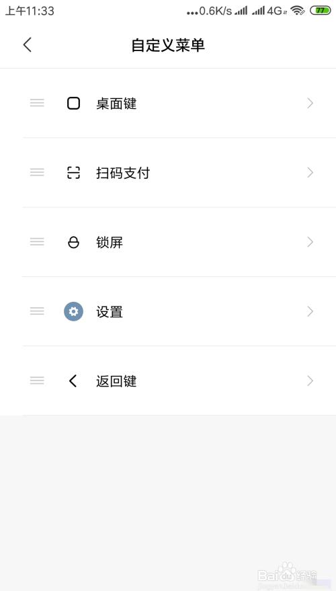Screen dimensions: 336x591
Task: Tap the Wi-Fi icon in status bar
Action: (x=298, y=11)
